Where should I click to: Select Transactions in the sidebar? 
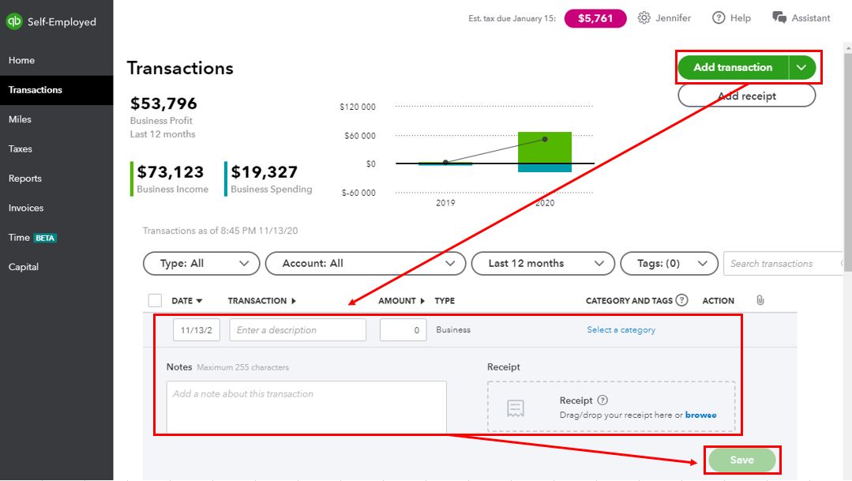point(57,90)
